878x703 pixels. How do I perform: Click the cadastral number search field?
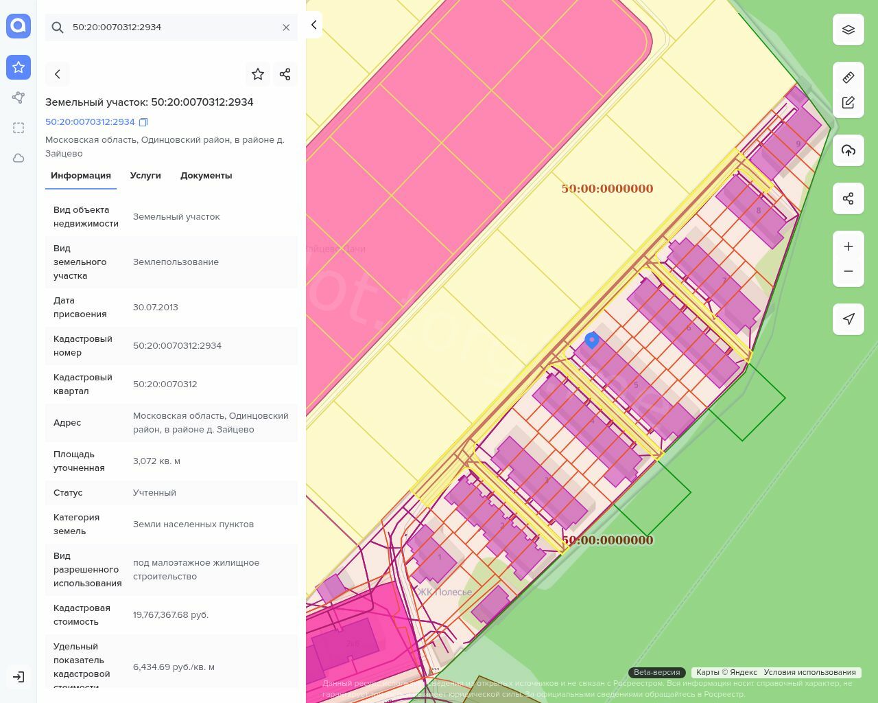pyautogui.click(x=171, y=27)
